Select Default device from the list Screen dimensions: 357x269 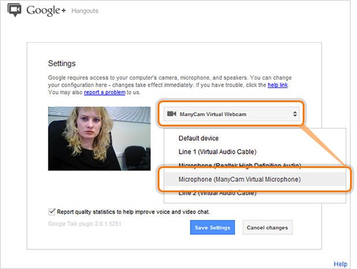tap(199, 138)
